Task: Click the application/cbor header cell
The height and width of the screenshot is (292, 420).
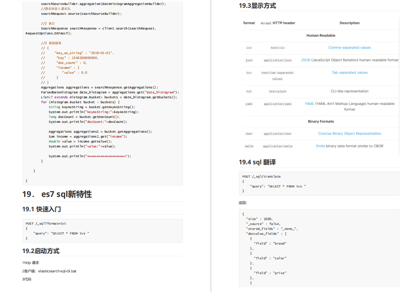Action: (278, 133)
